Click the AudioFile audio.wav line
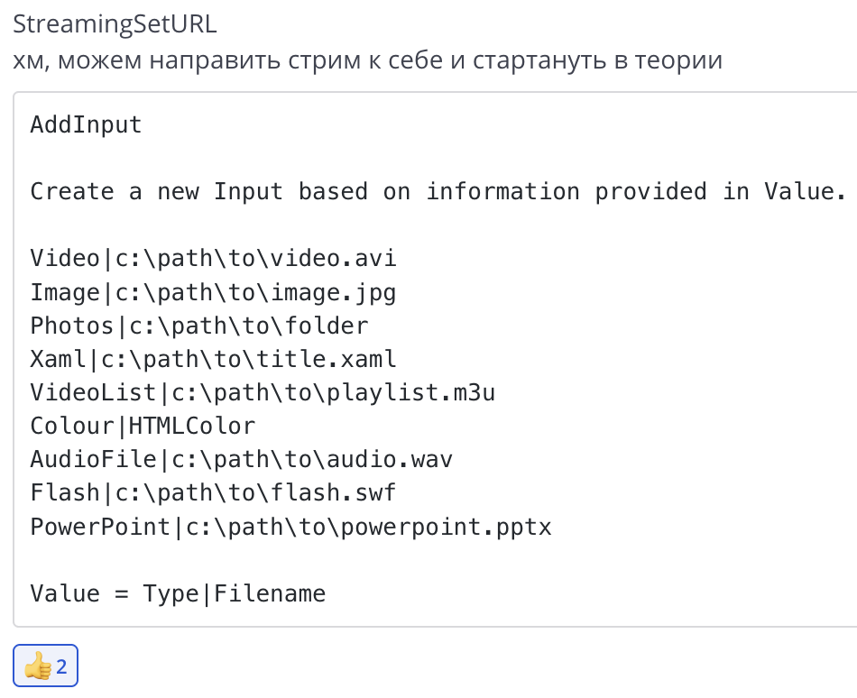Image resolution: width=857 pixels, height=698 pixels. click(x=241, y=459)
